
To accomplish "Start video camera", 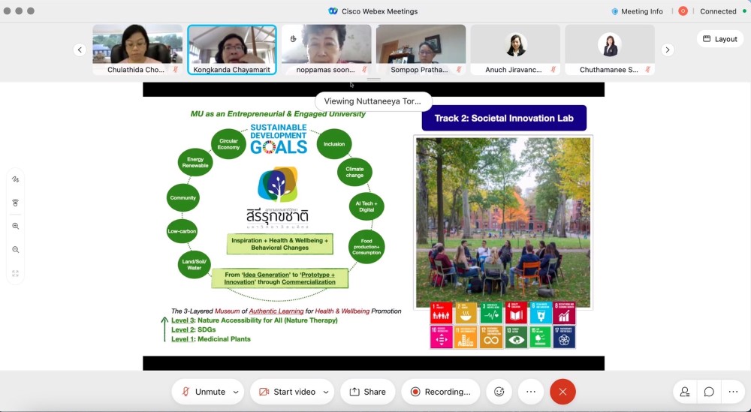I will (286, 392).
